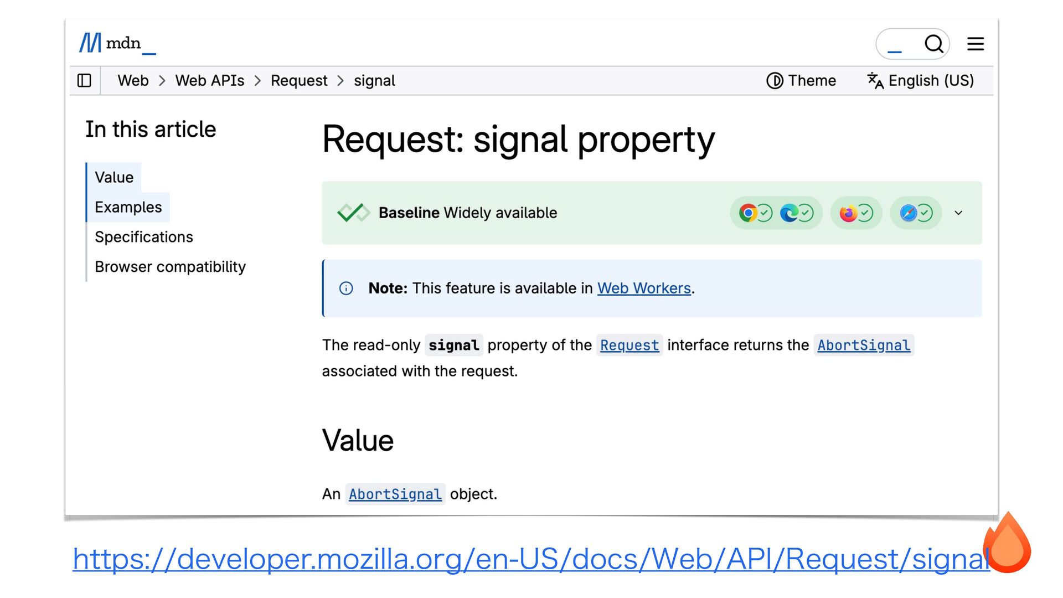Open the AbortSignal link in the Value section
The image size is (1063, 598).
pos(395,494)
